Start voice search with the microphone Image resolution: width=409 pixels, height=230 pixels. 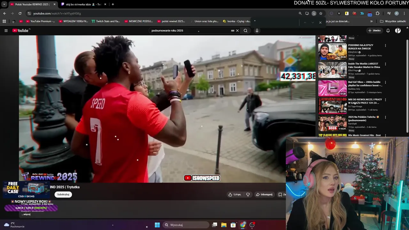tap(257, 31)
